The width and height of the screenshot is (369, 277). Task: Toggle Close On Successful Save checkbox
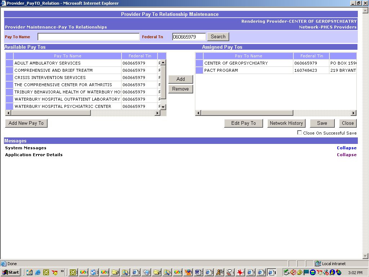(x=299, y=133)
